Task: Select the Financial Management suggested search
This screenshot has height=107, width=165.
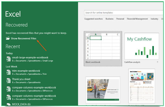Action: point(137,19)
